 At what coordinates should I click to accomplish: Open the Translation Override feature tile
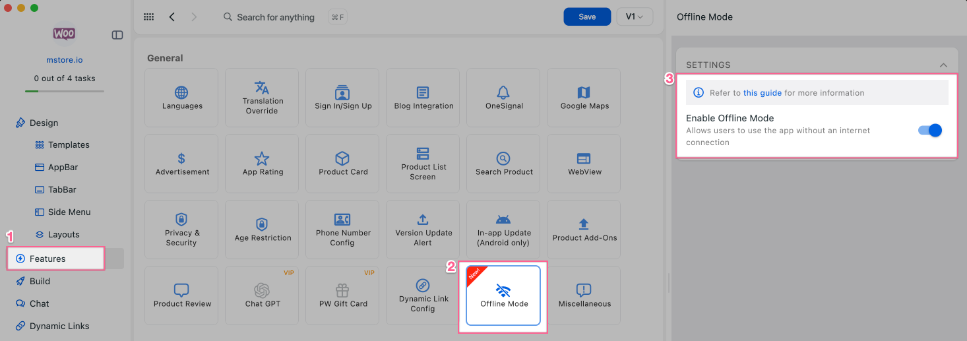click(262, 98)
